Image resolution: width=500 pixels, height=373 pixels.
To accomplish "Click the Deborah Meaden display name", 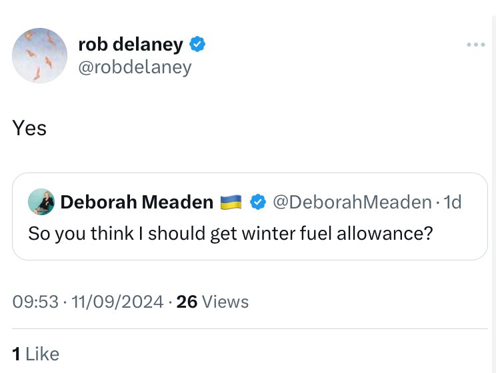I will [137, 202].
